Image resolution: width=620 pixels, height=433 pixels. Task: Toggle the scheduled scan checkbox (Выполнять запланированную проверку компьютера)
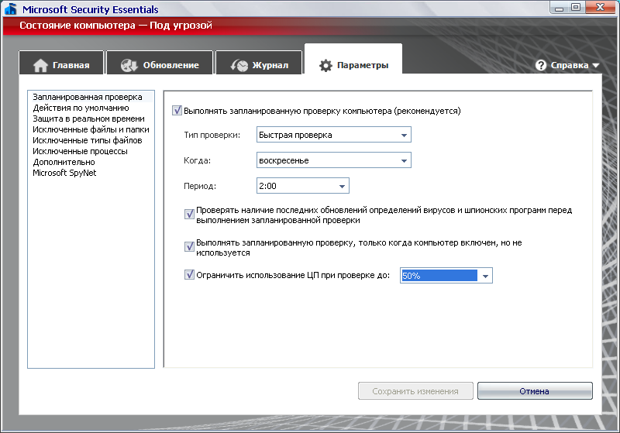(177, 111)
